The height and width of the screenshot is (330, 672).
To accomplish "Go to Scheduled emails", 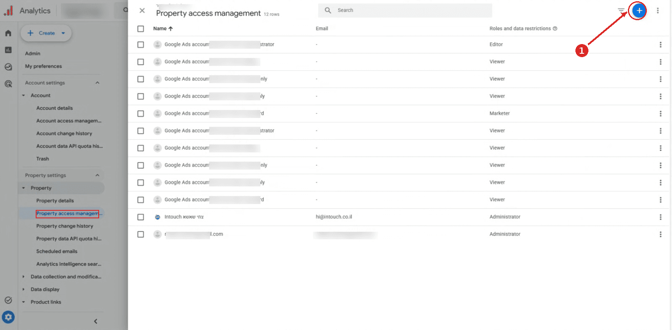I will [x=57, y=251].
